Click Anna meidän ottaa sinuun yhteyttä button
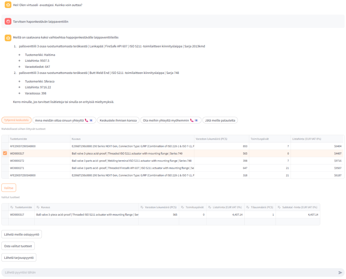Screen dimensions: 346x279 64,120
